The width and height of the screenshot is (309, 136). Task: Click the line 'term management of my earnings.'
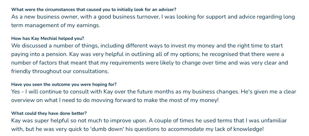tap(55, 25)
